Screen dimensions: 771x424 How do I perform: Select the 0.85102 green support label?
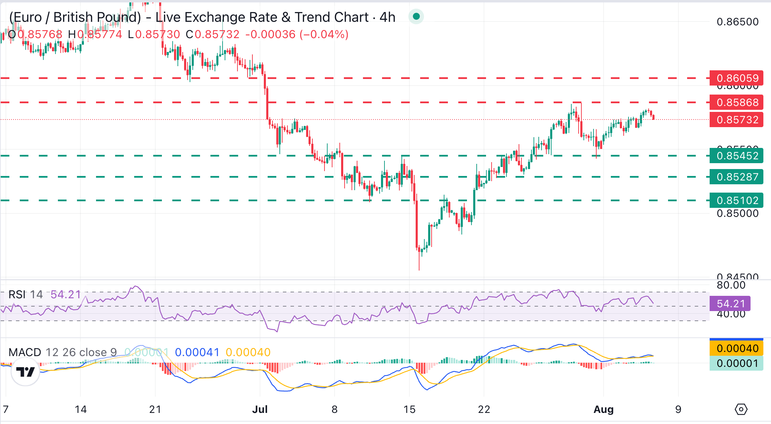tap(736, 200)
